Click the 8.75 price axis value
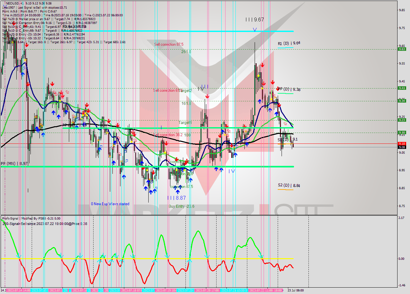Screen dimensions: 410x294 tap(403, 206)
